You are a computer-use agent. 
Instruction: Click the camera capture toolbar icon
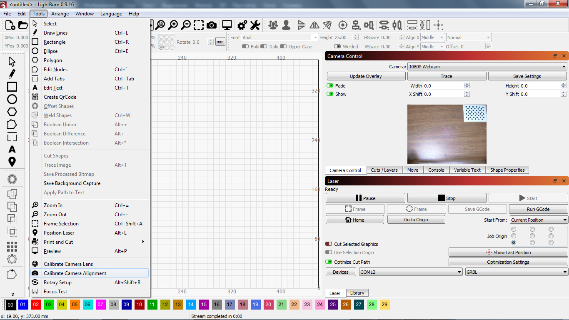coord(212,25)
